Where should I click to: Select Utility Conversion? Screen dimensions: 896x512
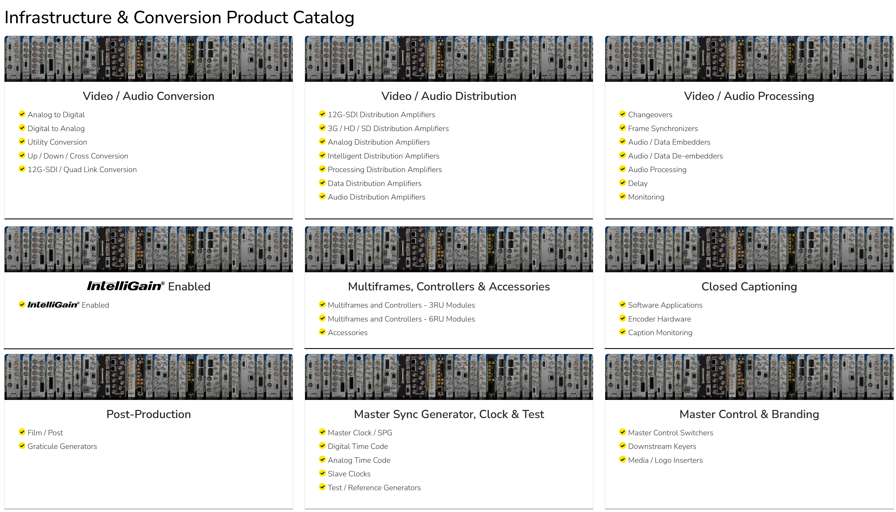[x=57, y=142]
